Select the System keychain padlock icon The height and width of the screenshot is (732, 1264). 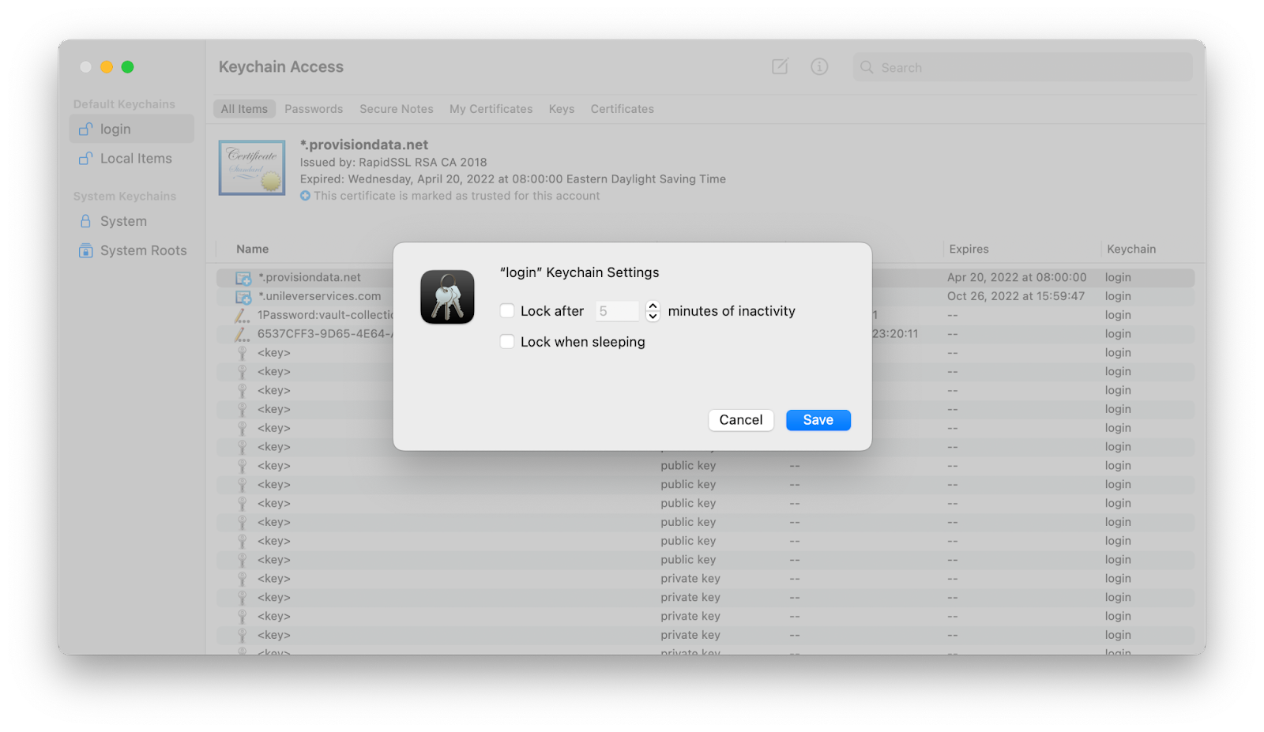point(85,221)
